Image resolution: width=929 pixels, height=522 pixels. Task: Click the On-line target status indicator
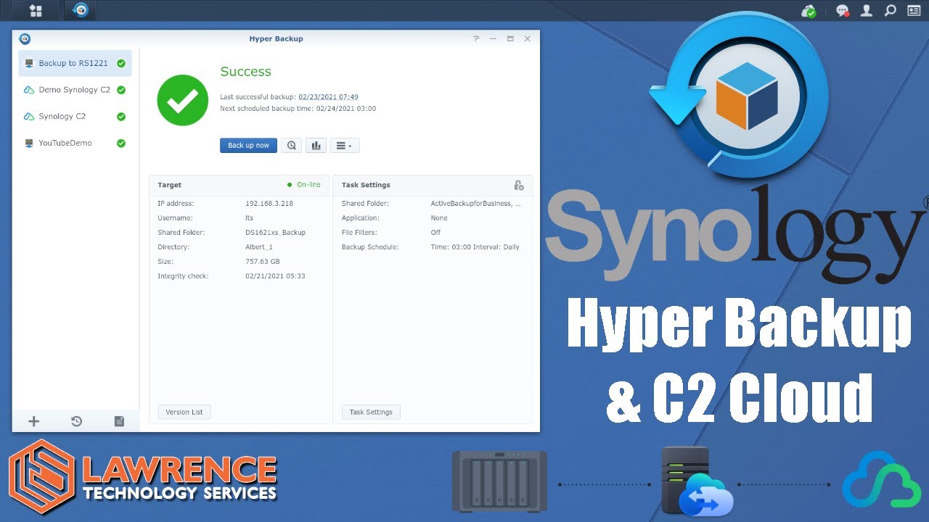(x=304, y=185)
